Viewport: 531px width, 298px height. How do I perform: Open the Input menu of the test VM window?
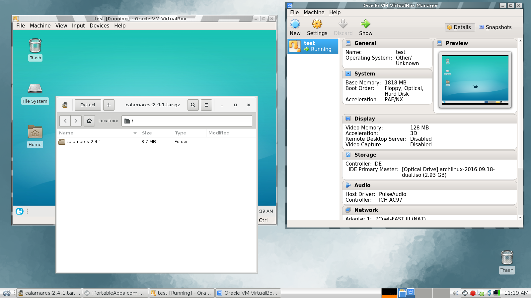[x=78, y=25]
